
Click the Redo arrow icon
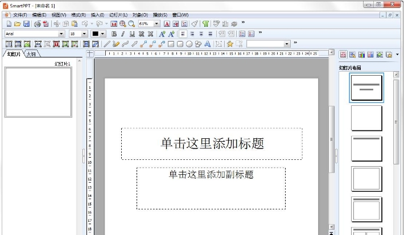[99, 24]
